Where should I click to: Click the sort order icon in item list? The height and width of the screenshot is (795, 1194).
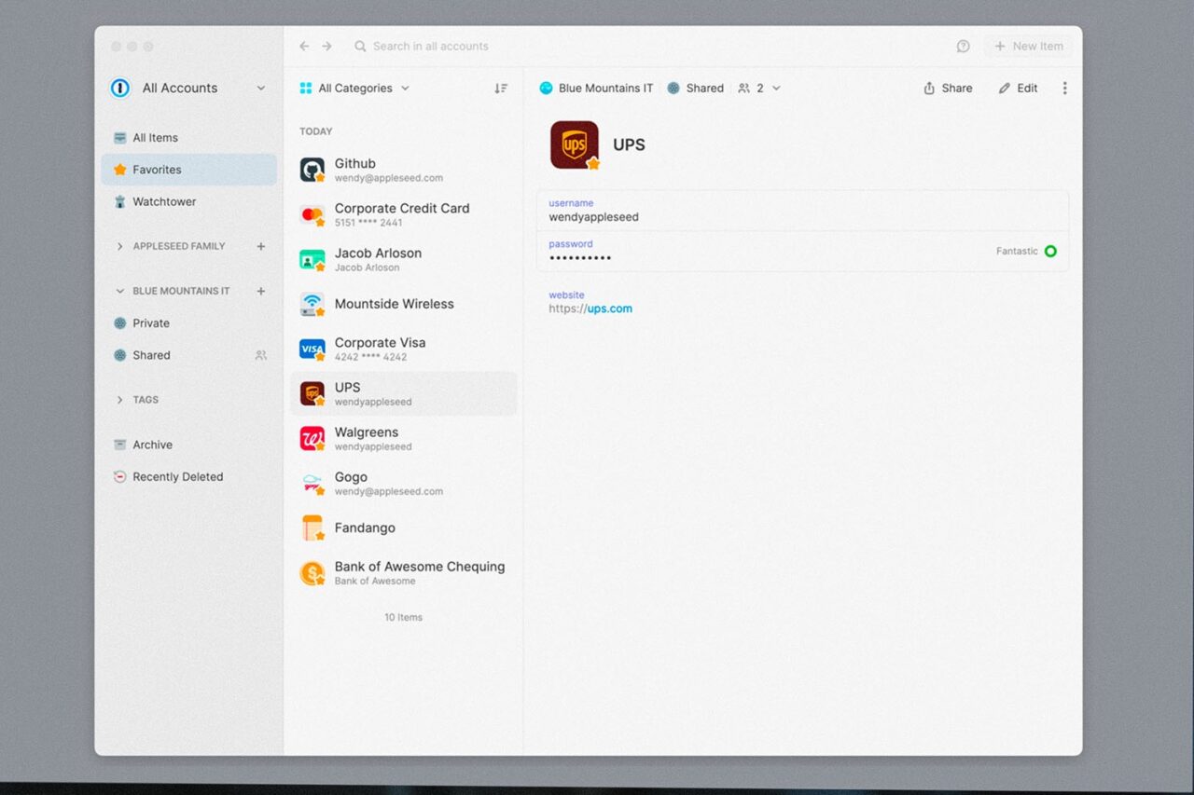pyautogui.click(x=501, y=89)
